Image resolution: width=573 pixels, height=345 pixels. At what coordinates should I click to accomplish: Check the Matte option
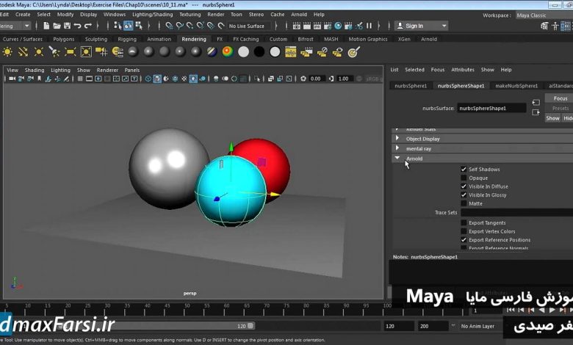pos(464,203)
